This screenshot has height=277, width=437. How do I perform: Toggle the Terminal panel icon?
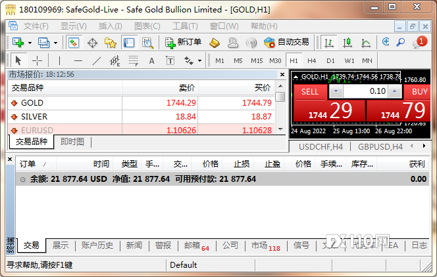click(129, 43)
